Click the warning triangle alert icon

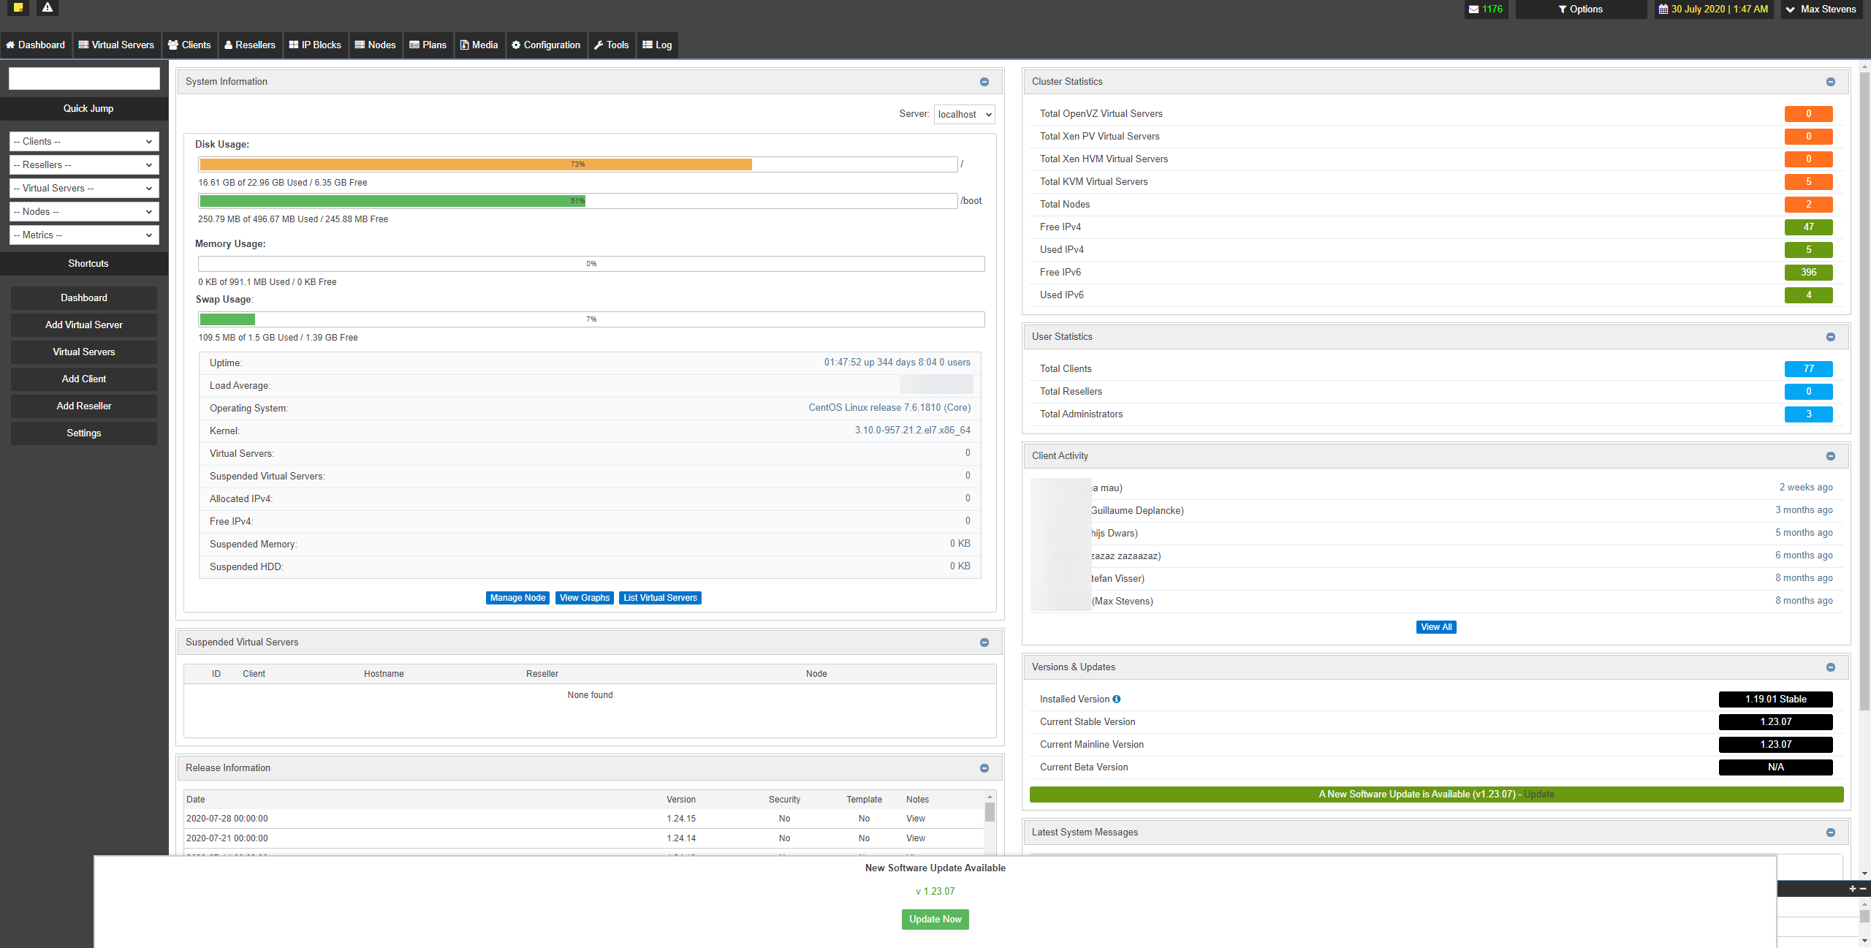tap(48, 7)
